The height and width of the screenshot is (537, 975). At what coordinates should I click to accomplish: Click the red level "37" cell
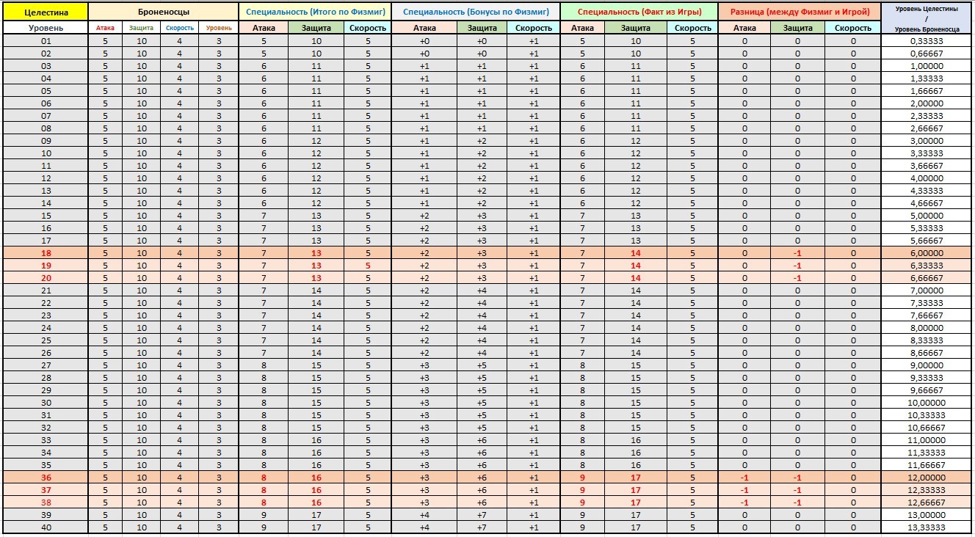[x=46, y=490]
